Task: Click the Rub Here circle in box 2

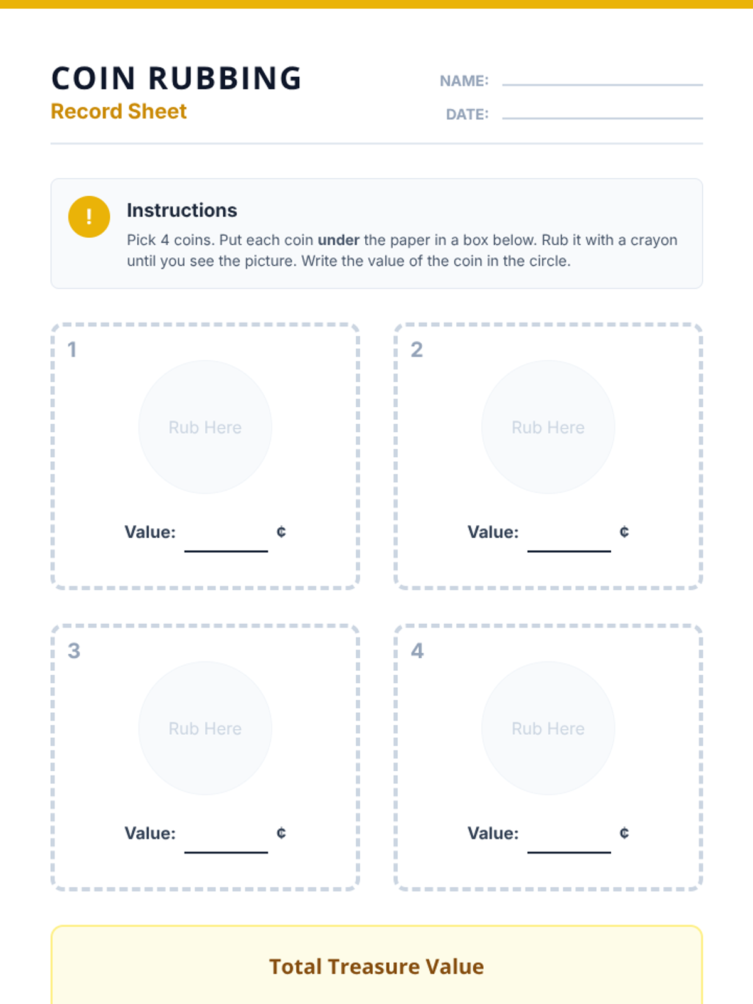Action: pyautogui.click(x=548, y=427)
